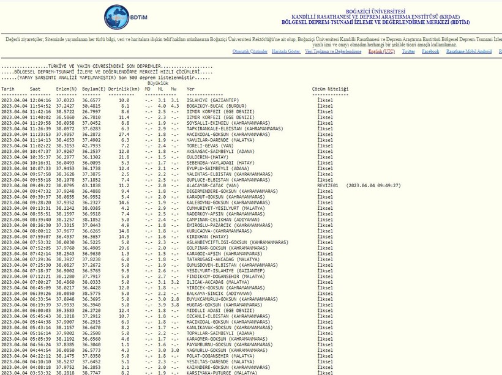Select GUMUSDOVEN-ELBISTAN (KAHRAMANMARAS) entry
This screenshot has height=375, width=502.
click(232, 265)
